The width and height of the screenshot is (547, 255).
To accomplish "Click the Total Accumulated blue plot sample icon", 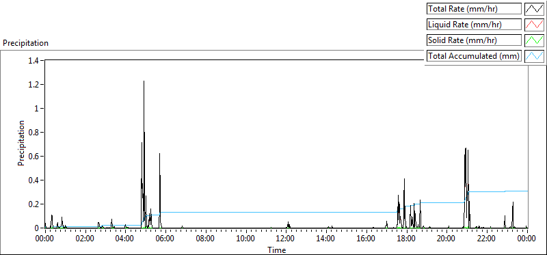I will tap(534, 56).
